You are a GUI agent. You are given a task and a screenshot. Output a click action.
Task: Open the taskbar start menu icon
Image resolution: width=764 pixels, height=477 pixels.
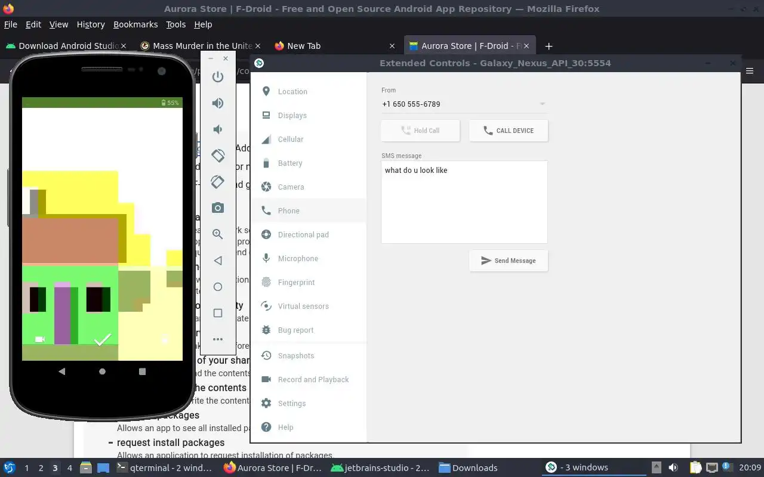10,468
